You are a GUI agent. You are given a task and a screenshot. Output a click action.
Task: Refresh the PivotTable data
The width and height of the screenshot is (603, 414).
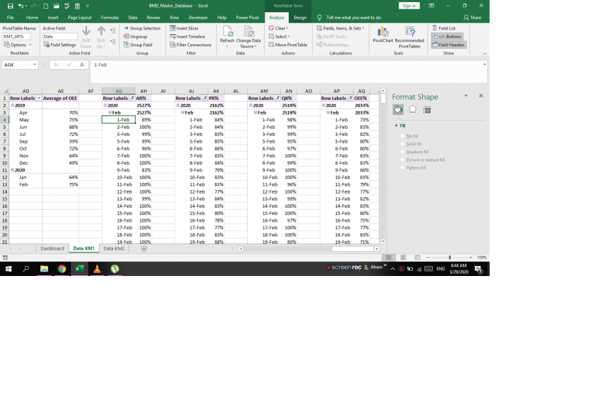[227, 37]
